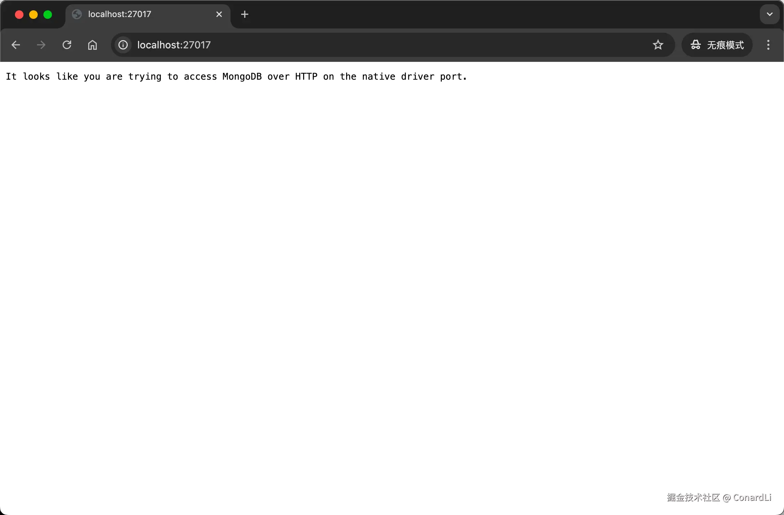Reload the localhost:27017 page
This screenshot has height=515, width=784.
[x=67, y=45]
